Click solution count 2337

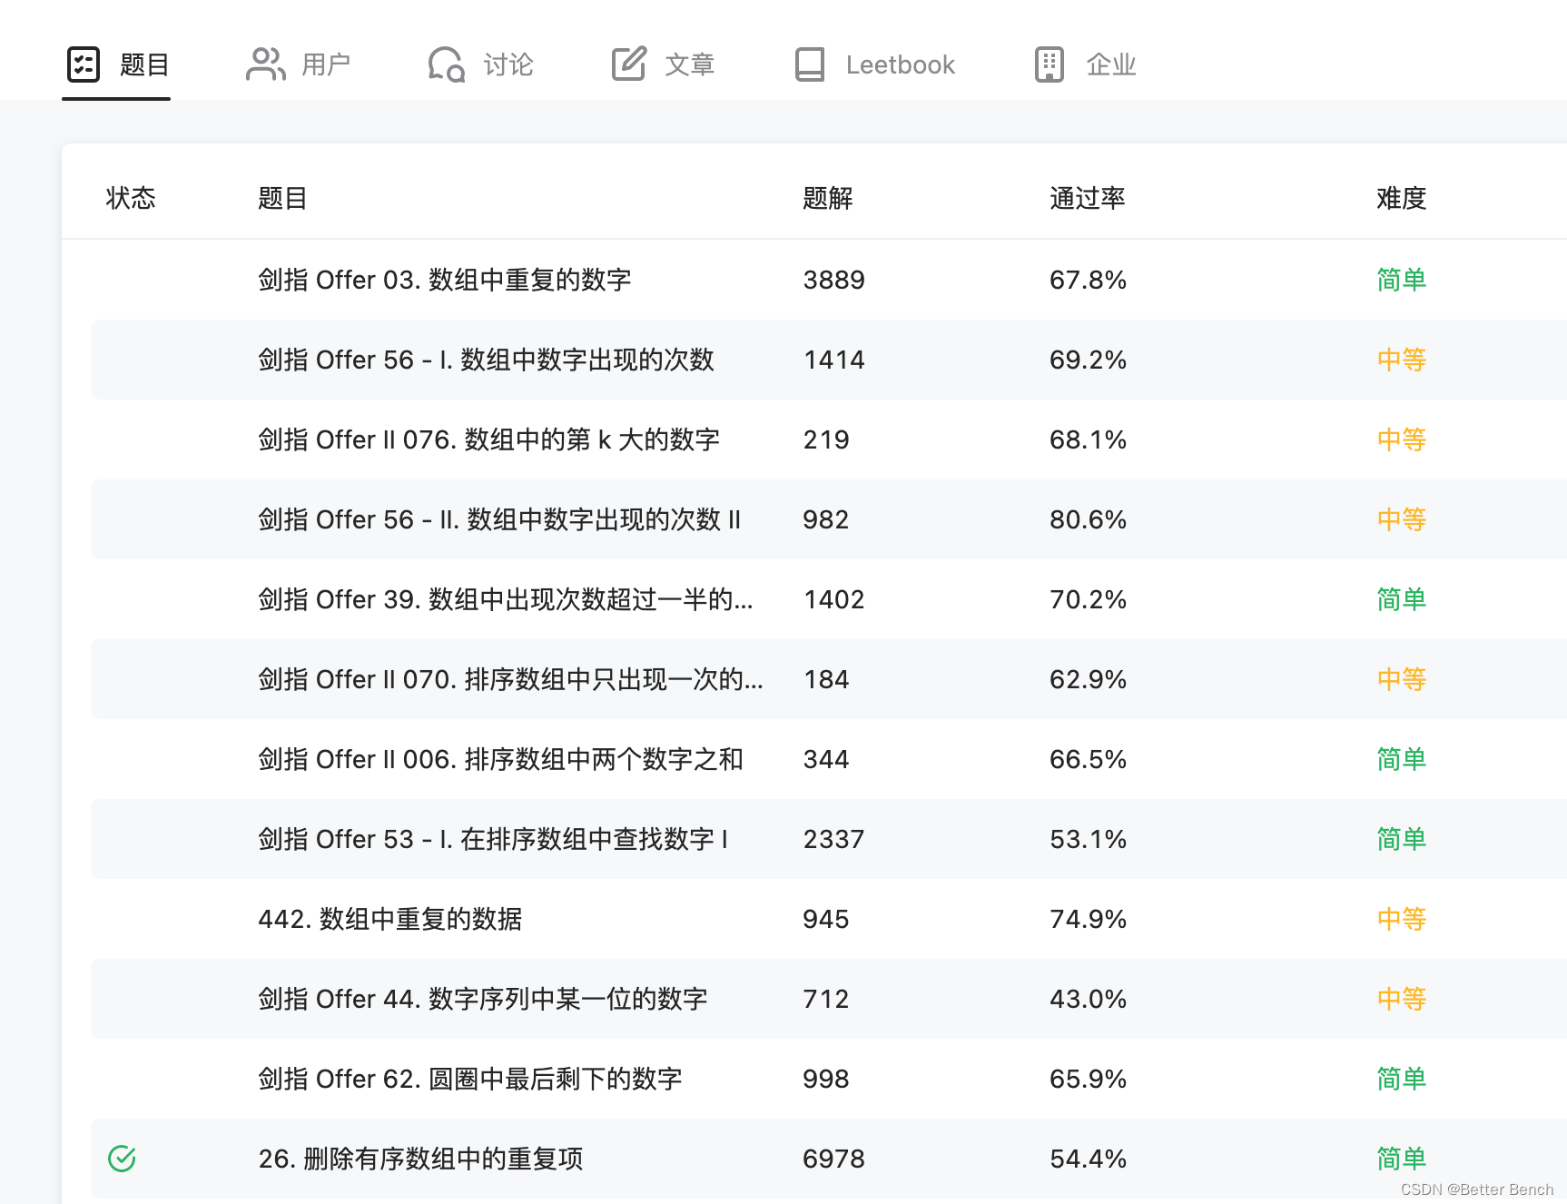click(834, 839)
